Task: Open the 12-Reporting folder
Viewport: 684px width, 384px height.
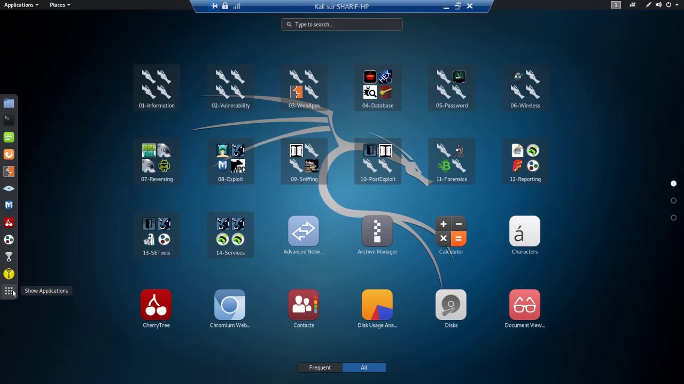Action: (525, 162)
